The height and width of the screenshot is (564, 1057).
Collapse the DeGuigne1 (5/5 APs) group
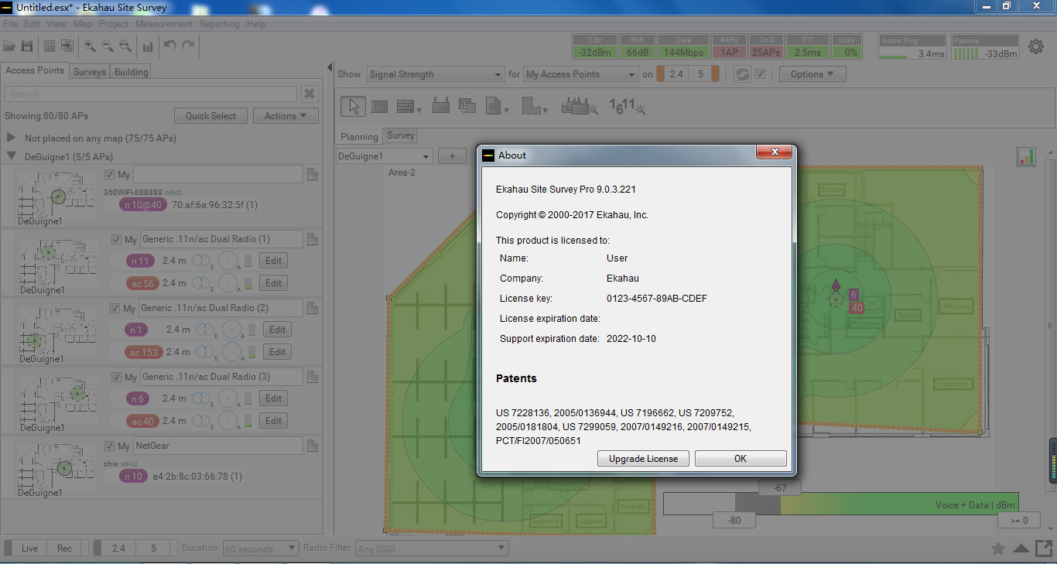(12, 156)
